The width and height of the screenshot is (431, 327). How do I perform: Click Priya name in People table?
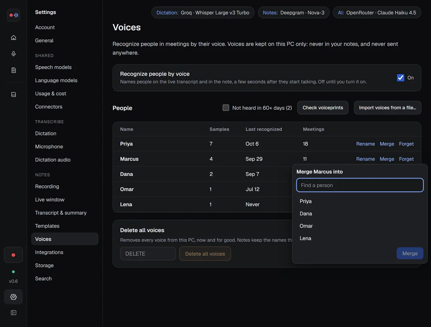[127, 144]
